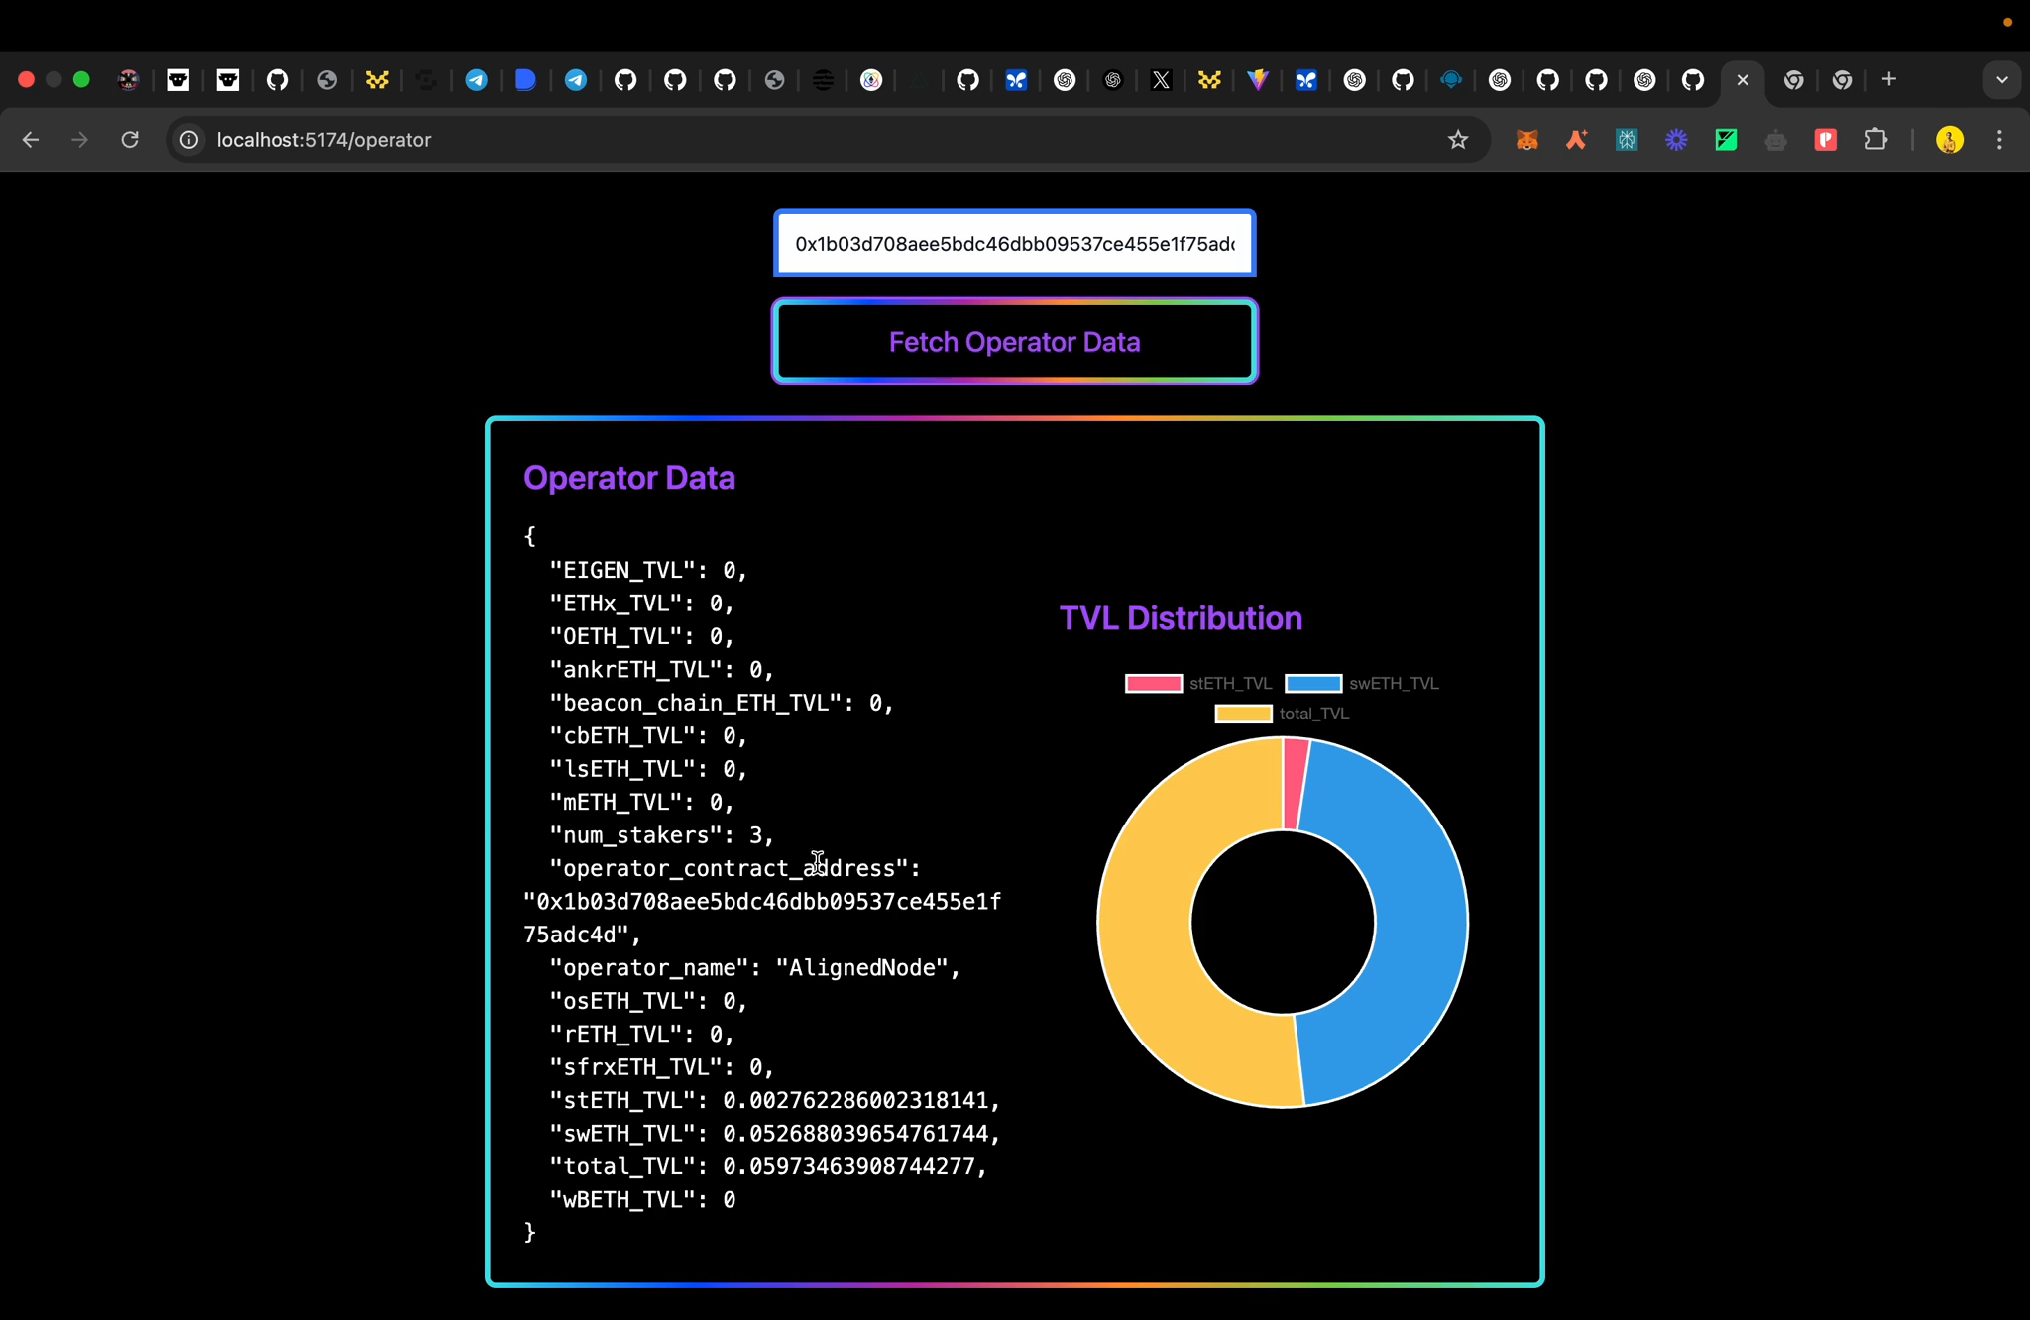The width and height of the screenshot is (2030, 1320).
Task: Click the TVL Distribution heading
Action: [x=1181, y=618]
